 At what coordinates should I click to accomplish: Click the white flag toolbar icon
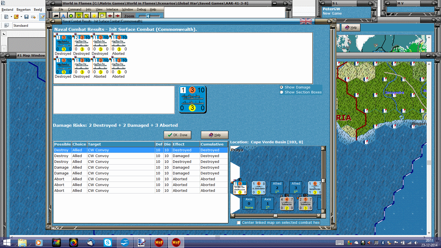pyautogui.click(x=102, y=16)
